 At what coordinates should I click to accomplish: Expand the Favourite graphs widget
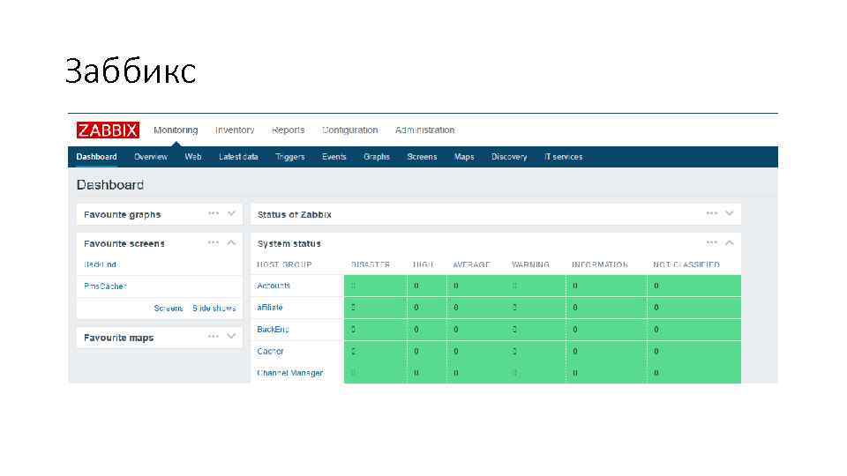coord(231,213)
